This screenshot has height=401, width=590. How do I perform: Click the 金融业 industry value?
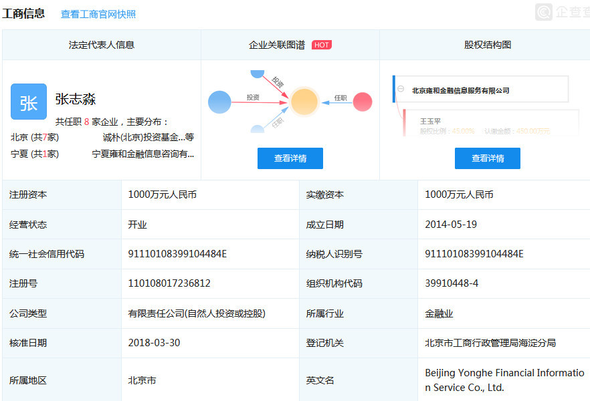point(439,313)
